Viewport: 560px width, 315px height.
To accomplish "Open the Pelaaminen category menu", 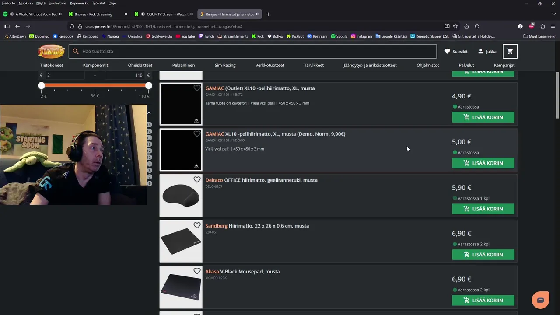I will tap(183, 65).
